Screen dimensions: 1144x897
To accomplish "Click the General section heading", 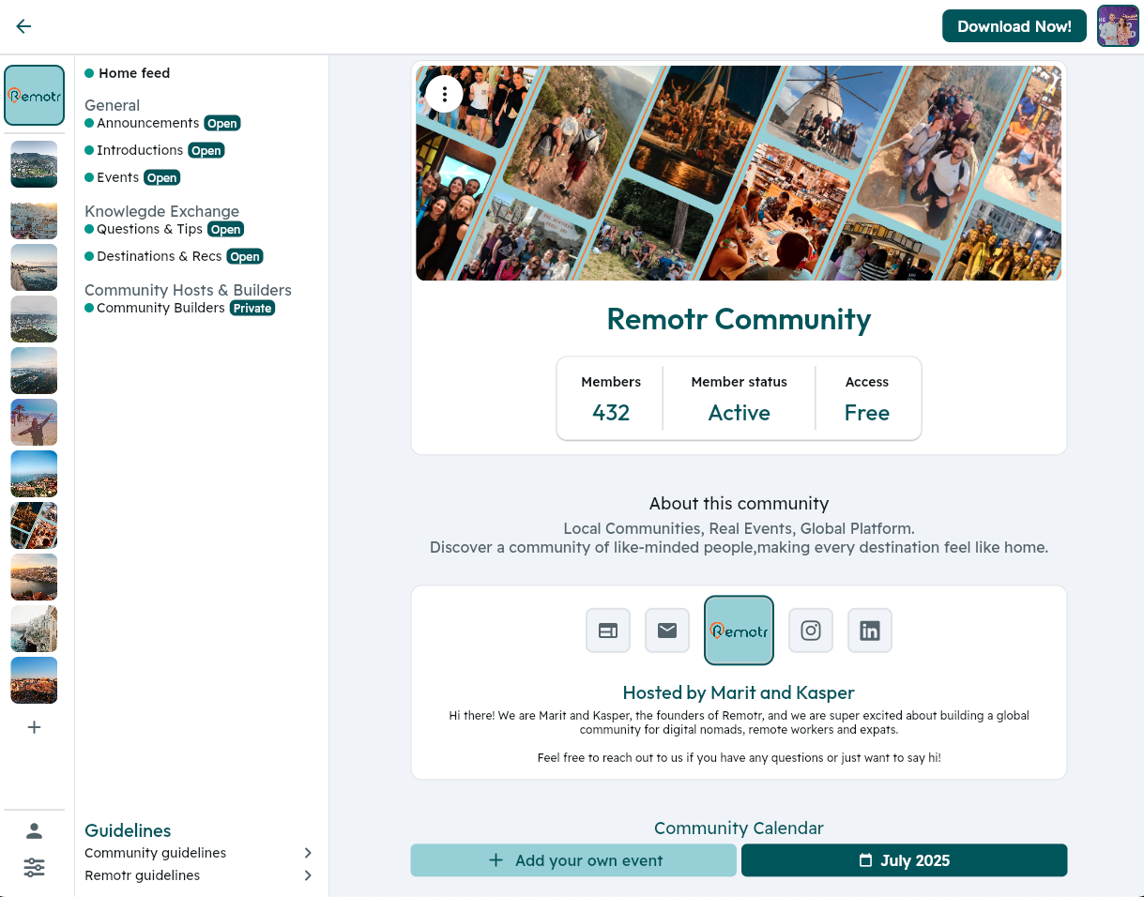I will coord(113,105).
